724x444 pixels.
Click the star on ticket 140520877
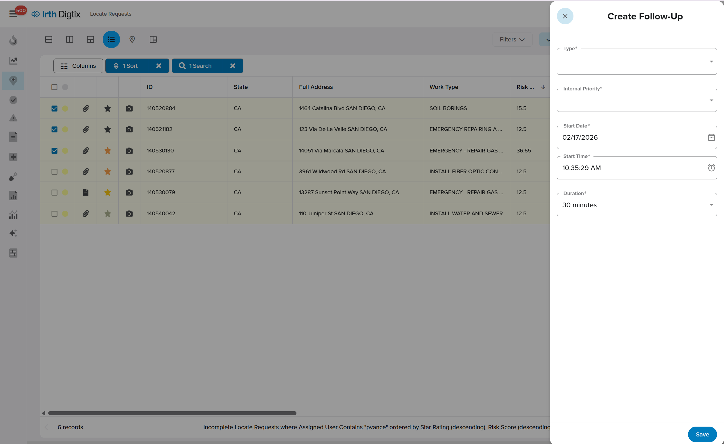(x=108, y=172)
